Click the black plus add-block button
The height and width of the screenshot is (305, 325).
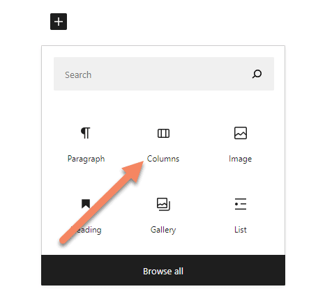59,22
